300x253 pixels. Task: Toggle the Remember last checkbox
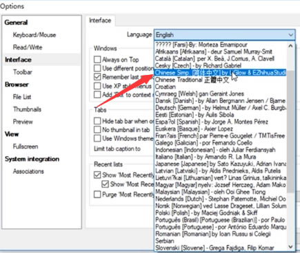(x=97, y=77)
